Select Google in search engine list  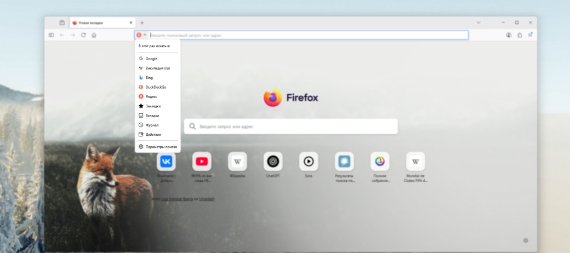pyautogui.click(x=151, y=59)
